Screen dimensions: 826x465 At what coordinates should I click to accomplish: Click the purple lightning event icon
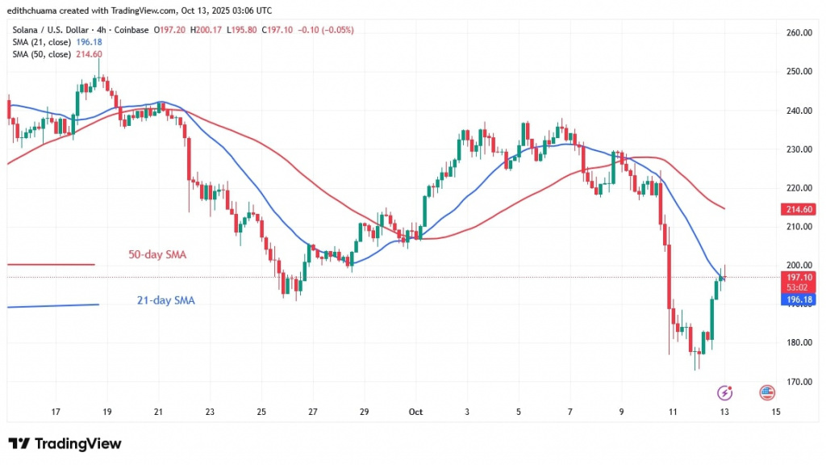point(724,393)
